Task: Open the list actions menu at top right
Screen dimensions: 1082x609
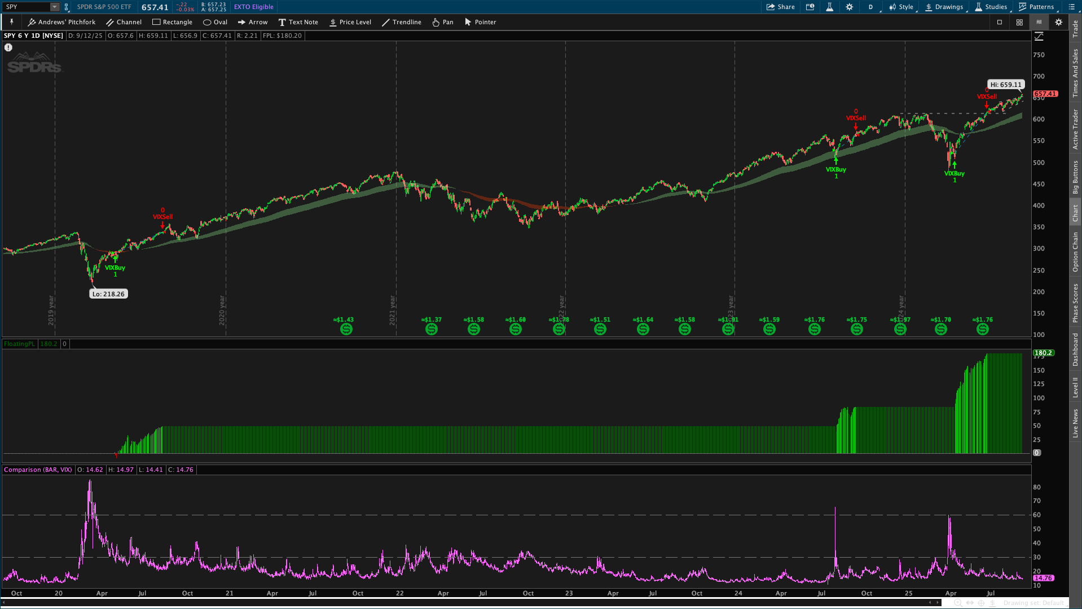Action: point(1071,7)
